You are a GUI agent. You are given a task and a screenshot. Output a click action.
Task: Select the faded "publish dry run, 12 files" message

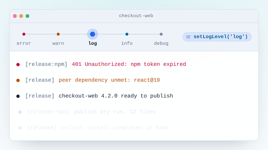click(114, 112)
